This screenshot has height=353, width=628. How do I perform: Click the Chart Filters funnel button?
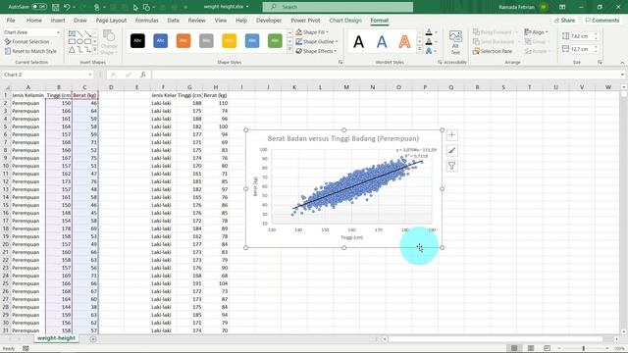click(x=451, y=166)
